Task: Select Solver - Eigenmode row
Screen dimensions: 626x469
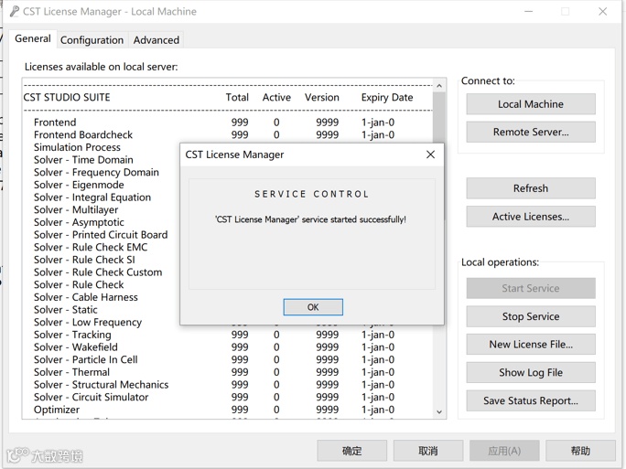Action: coord(102,185)
